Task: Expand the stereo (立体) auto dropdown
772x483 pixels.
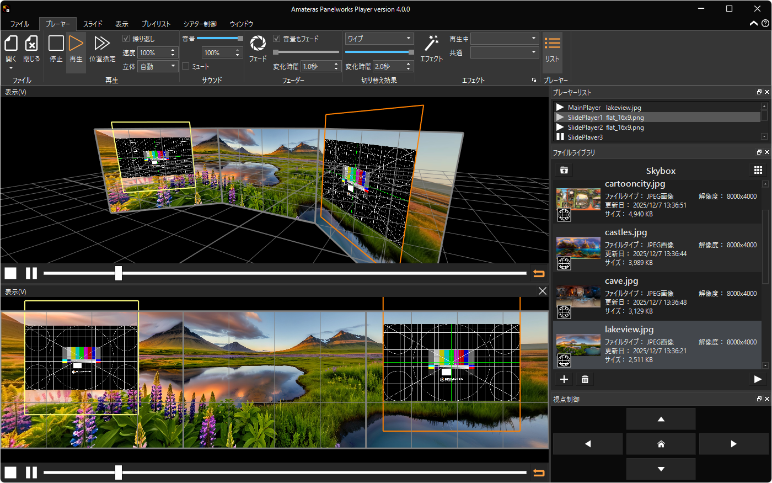Action: (x=158, y=66)
